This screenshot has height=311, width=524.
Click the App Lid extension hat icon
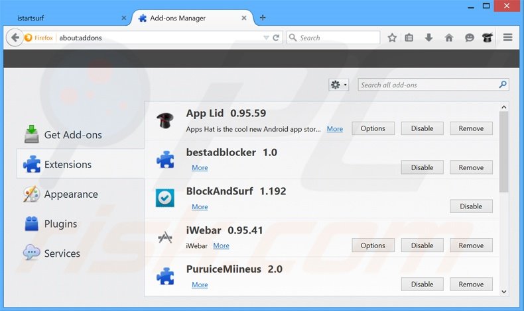[165, 120]
